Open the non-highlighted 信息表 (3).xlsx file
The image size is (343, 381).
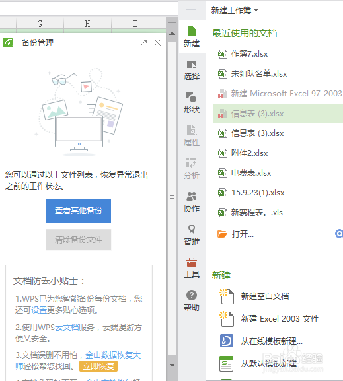pos(257,133)
